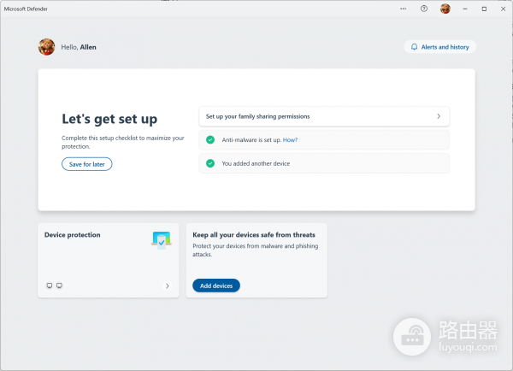Click the second monitor icon in Device protection
Screen dimensions: 513x371
pyautogui.click(x=59, y=286)
